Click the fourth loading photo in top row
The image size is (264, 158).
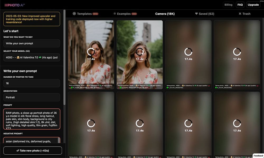237,55
